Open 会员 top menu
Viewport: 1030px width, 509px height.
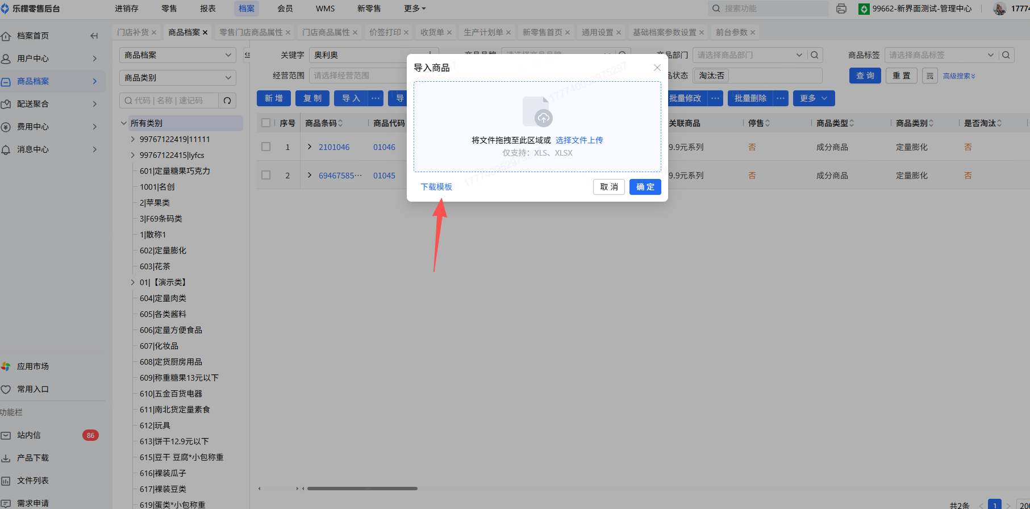click(285, 9)
